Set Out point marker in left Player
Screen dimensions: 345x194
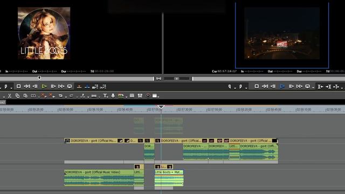pyautogui.click(x=6, y=87)
